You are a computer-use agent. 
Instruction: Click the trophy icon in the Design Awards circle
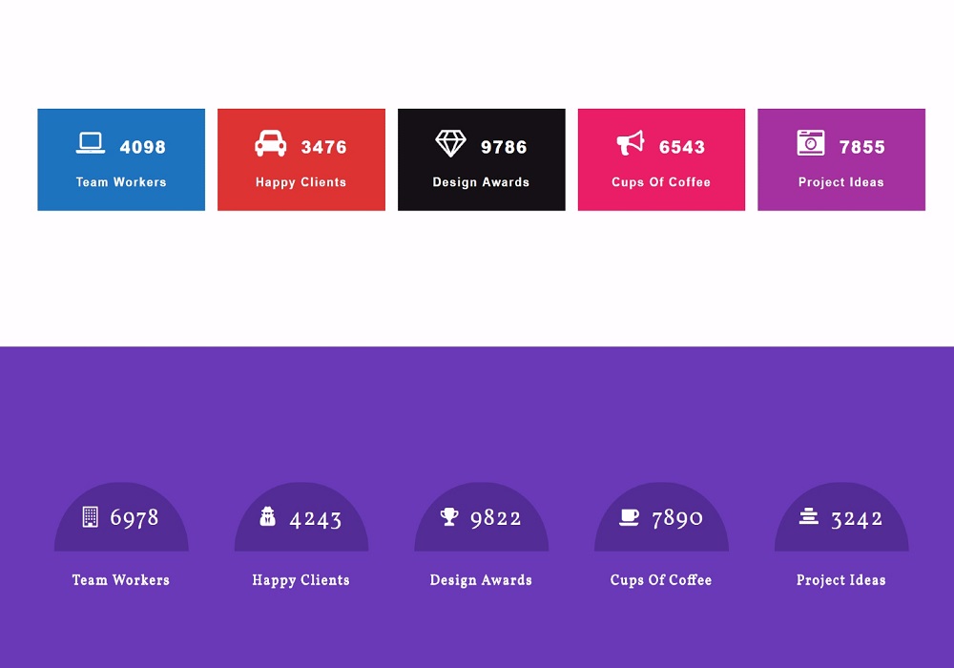pyautogui.click(x=450, y=517)
